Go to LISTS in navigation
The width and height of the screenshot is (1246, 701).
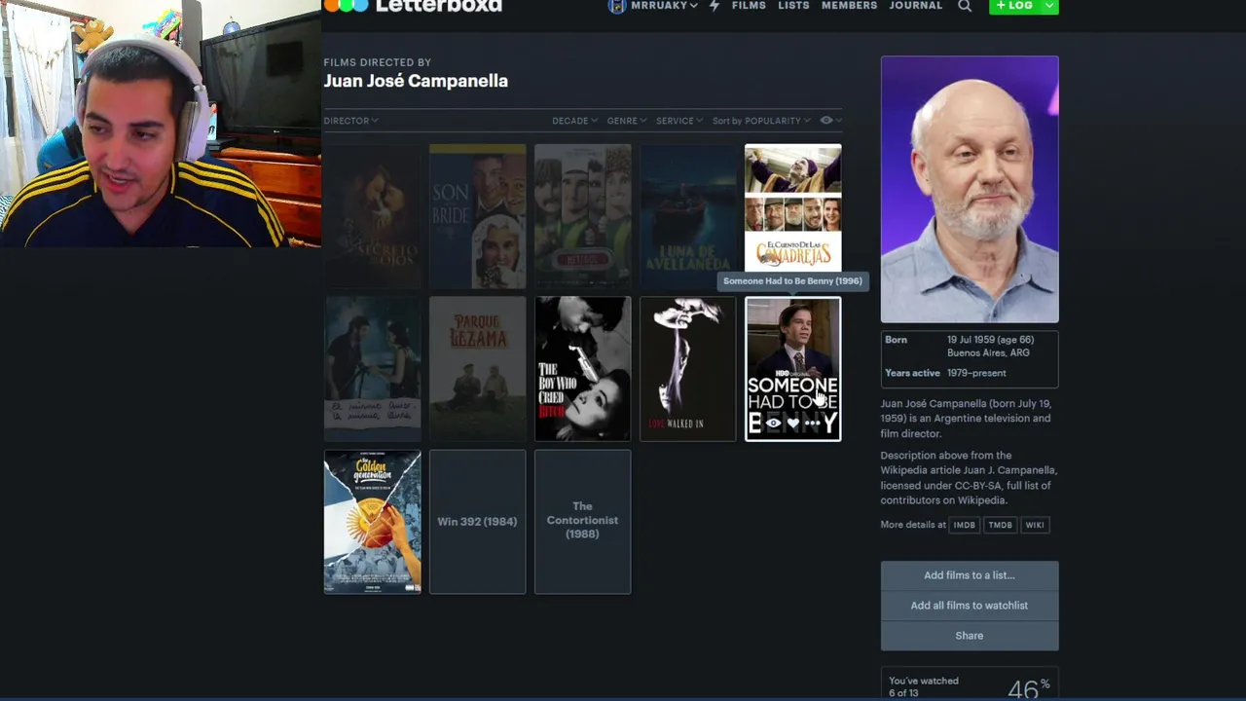click(793, 6)
